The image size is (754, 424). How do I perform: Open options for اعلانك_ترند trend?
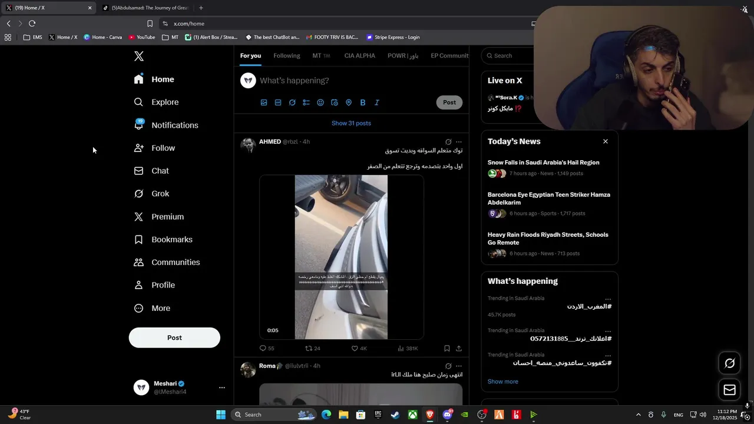[608, 331]
